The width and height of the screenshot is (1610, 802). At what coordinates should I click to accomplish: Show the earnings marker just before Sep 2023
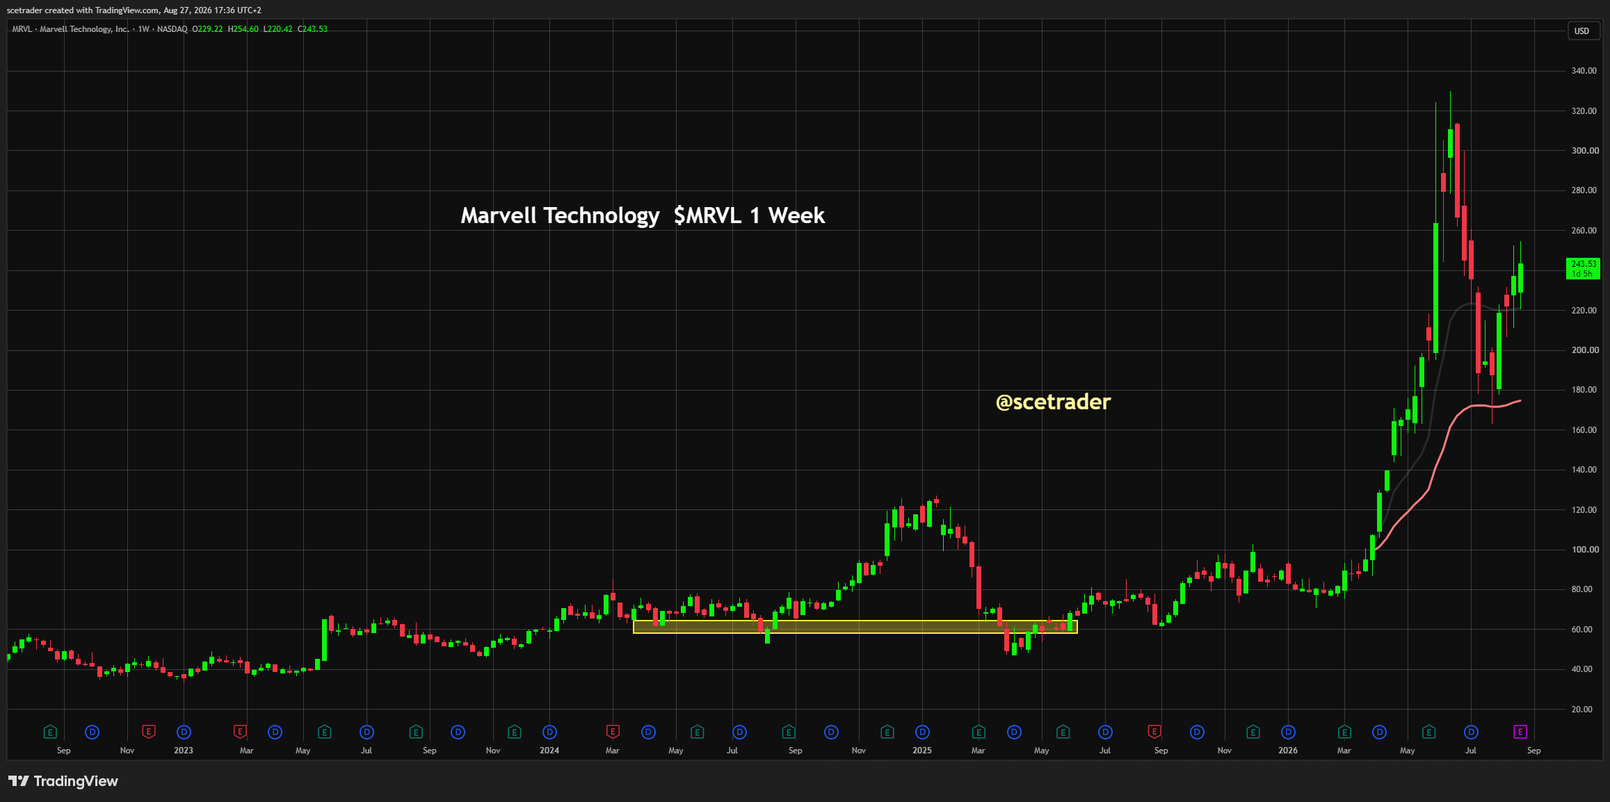416,732
